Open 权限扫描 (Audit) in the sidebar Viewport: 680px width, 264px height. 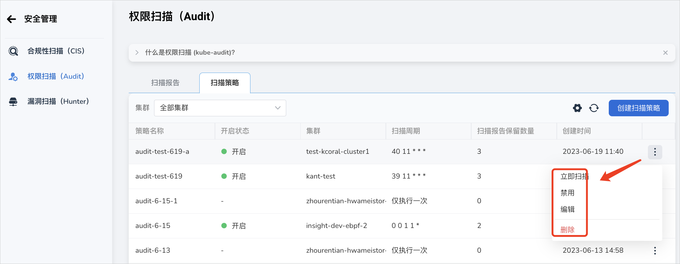click(56, 76)
